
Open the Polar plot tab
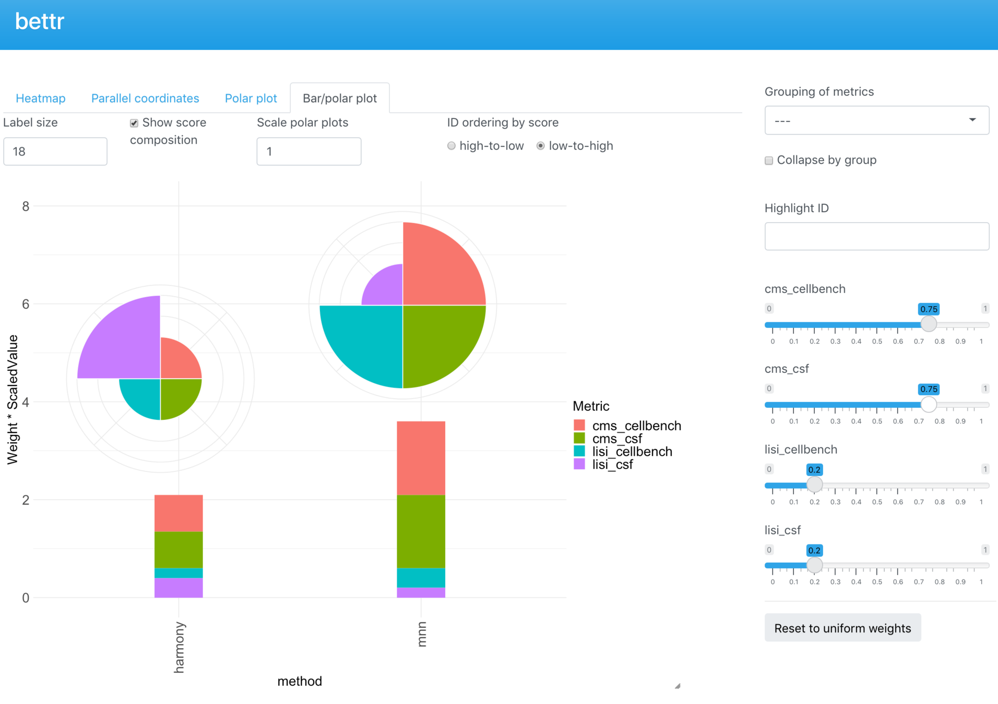click(251, 98)
